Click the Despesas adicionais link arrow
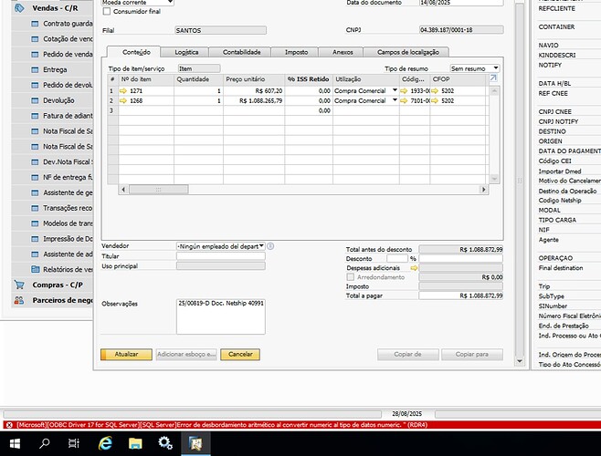Screen dimensions: 601x456 point(413,268)
